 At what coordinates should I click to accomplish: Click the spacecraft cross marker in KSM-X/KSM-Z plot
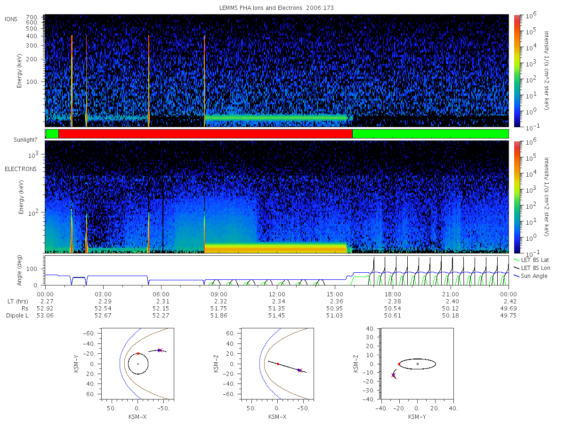[x=299, y=370]
